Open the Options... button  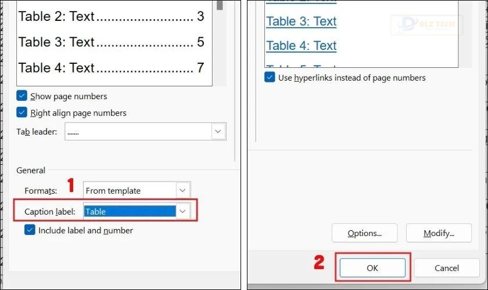(x=364, y=233)
